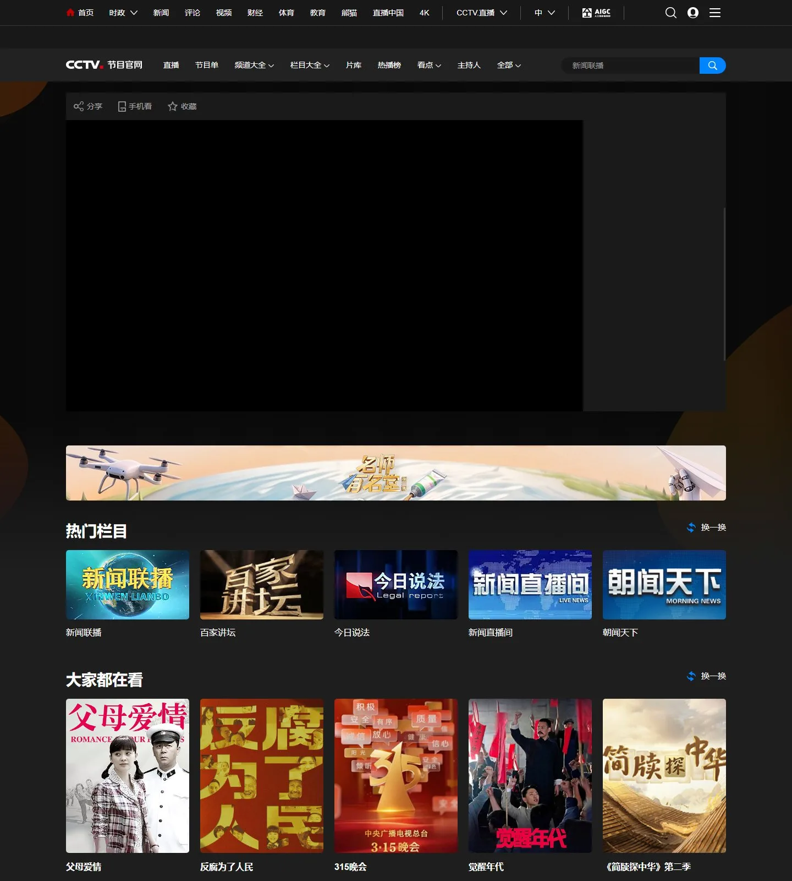Open the 直播中国 top menu item
Viewport: 792px width, 881px height.
tap(388, 13)
